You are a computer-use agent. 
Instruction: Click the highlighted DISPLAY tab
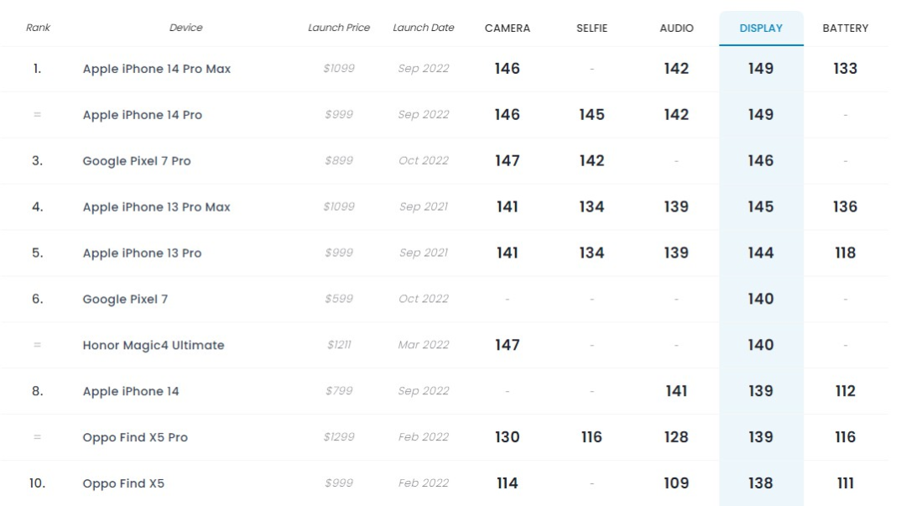tap(761, 28)
